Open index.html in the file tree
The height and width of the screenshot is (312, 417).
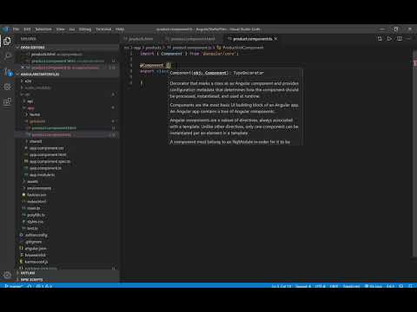click(67, 201)
